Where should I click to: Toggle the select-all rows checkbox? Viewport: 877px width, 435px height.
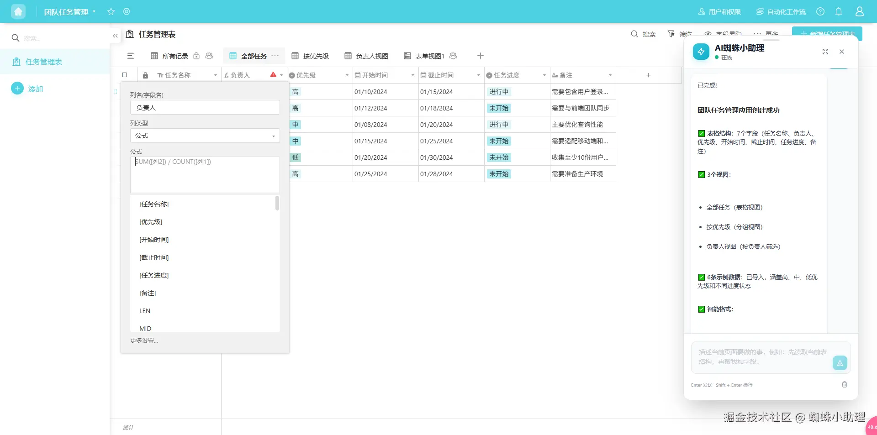click(125, 75)
